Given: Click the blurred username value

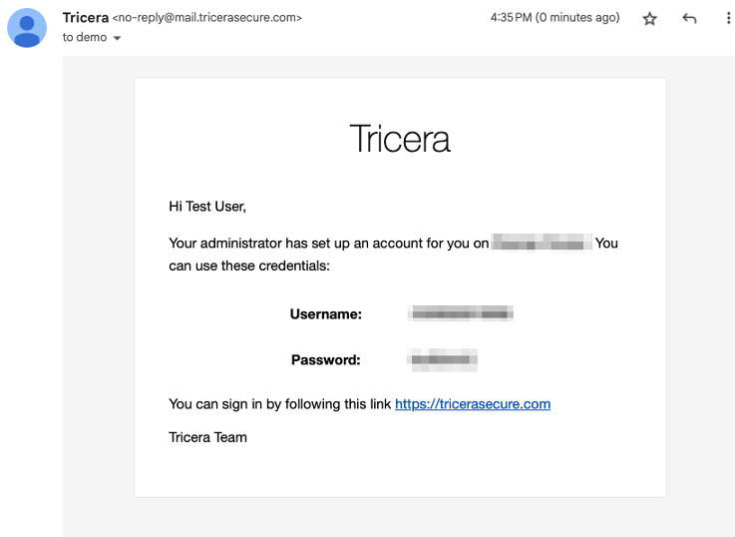Looking at the screenshot, I should tap(461, 314).
